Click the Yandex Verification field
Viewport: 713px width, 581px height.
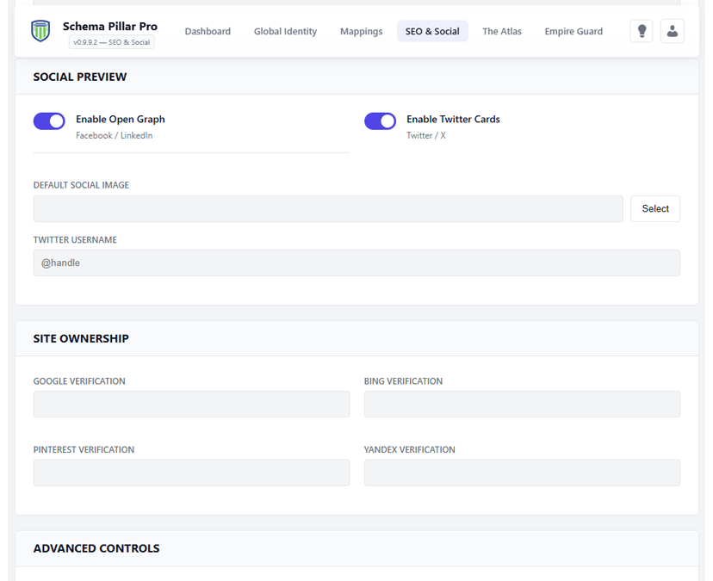[522, 473]
